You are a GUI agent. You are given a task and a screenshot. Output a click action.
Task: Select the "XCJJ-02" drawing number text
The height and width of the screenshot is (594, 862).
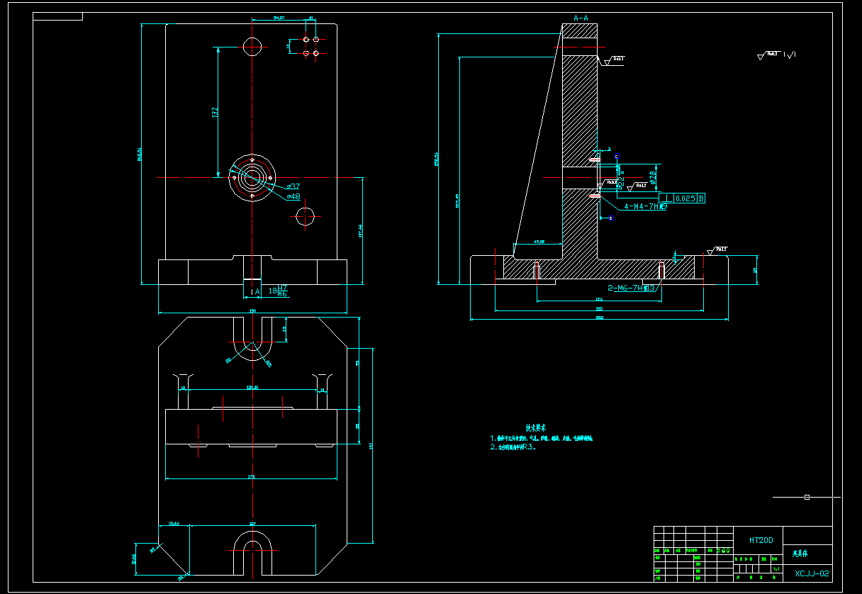[812, 573]
